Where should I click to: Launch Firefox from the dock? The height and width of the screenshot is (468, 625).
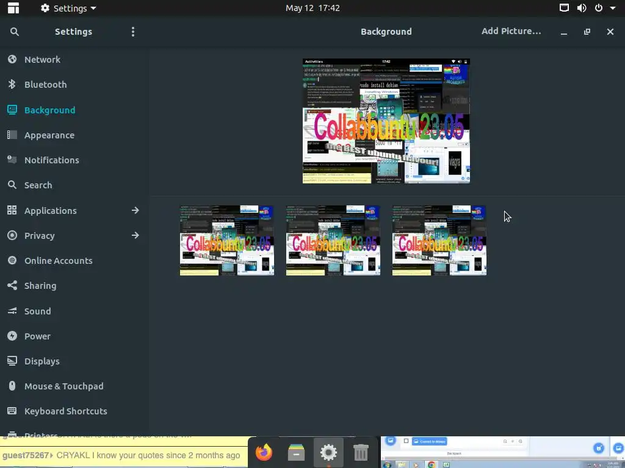[264, 453]
